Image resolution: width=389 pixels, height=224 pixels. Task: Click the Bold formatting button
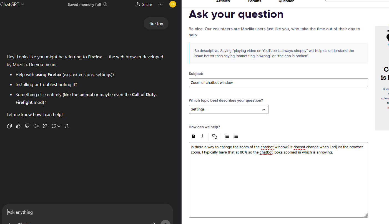click(x=194, y=136)
